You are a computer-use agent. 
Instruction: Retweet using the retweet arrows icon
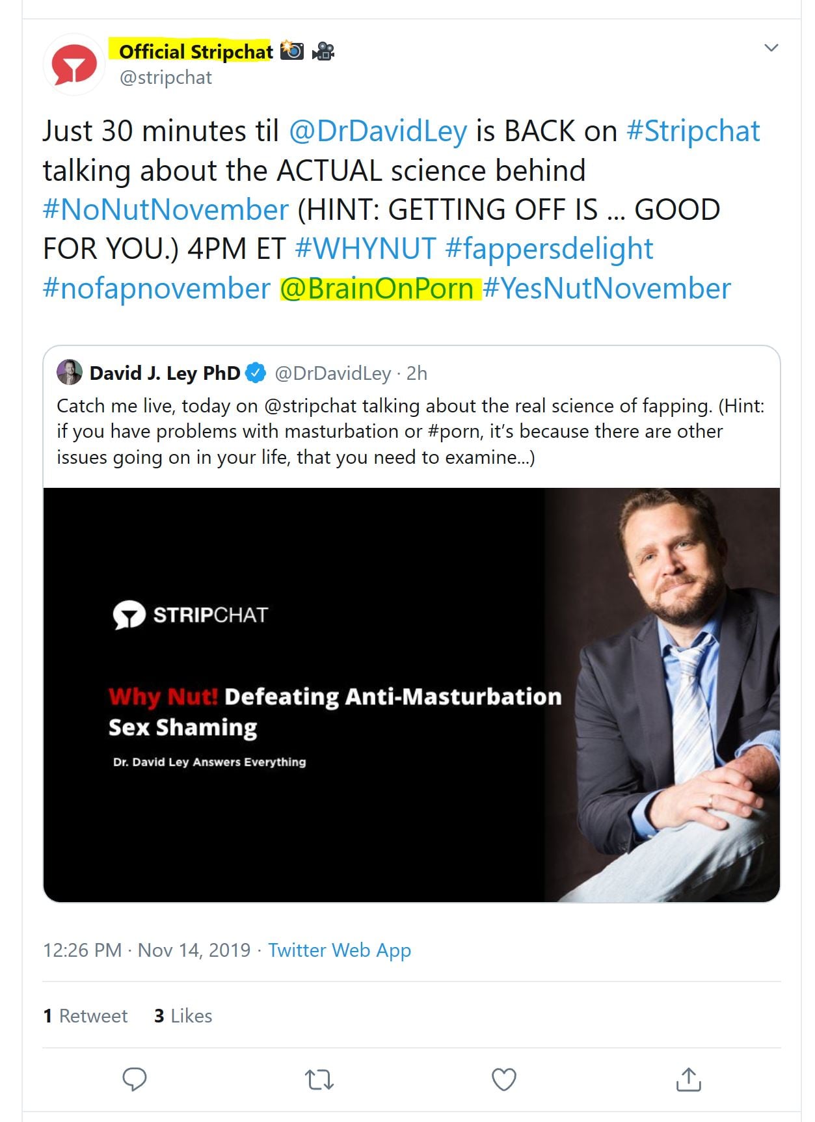(x=319, y=1080)
